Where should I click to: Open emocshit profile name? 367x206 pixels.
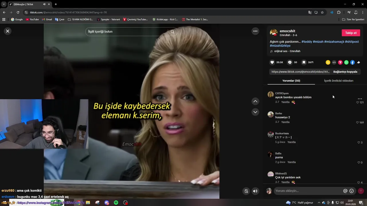(x=287, y=31)
